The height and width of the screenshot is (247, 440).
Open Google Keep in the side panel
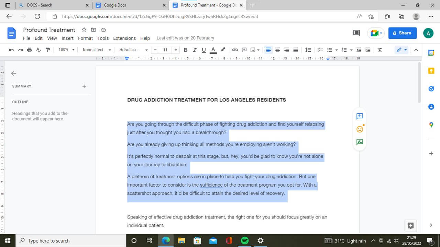point(431,71)
